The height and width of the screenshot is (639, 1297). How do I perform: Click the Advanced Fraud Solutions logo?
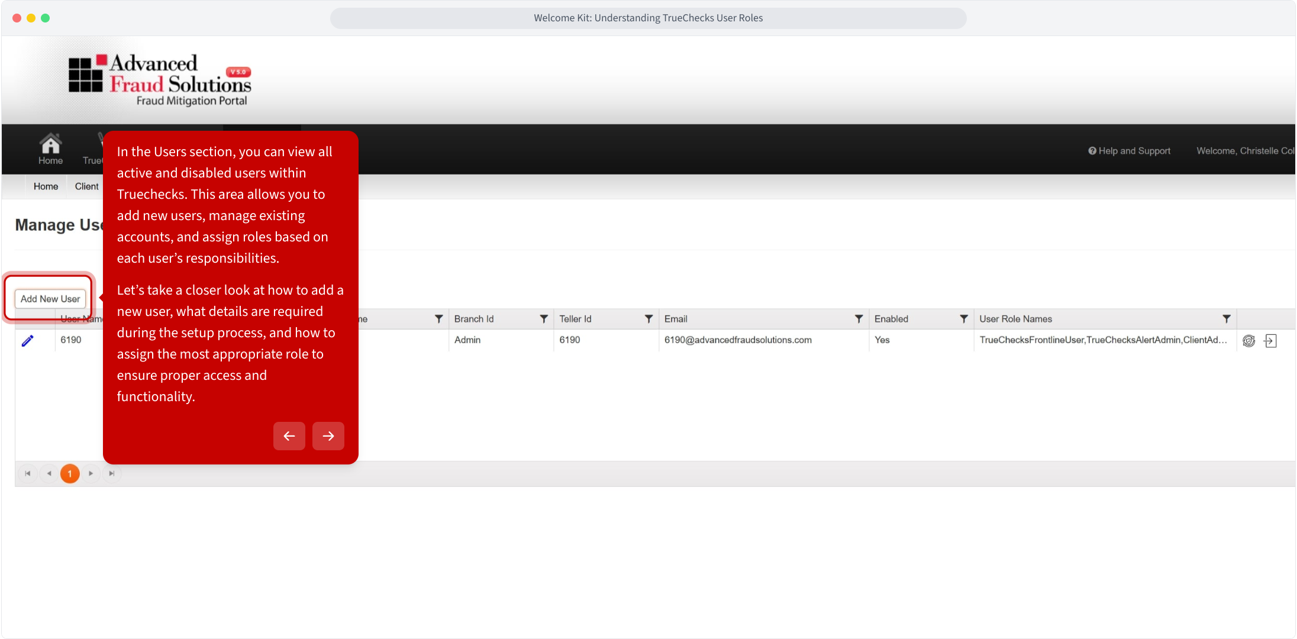coord(160,80)
